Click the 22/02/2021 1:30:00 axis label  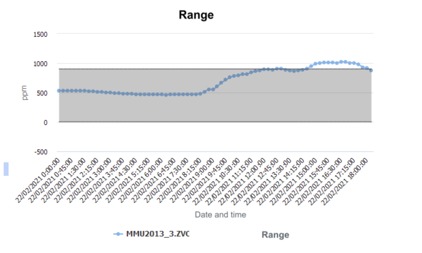point(63,180)
